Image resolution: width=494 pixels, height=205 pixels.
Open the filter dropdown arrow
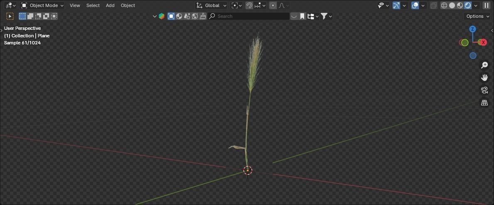(330, 16)
